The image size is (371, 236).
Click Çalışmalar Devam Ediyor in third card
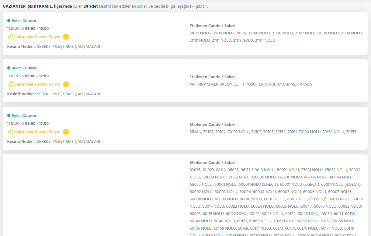[37, 132]
